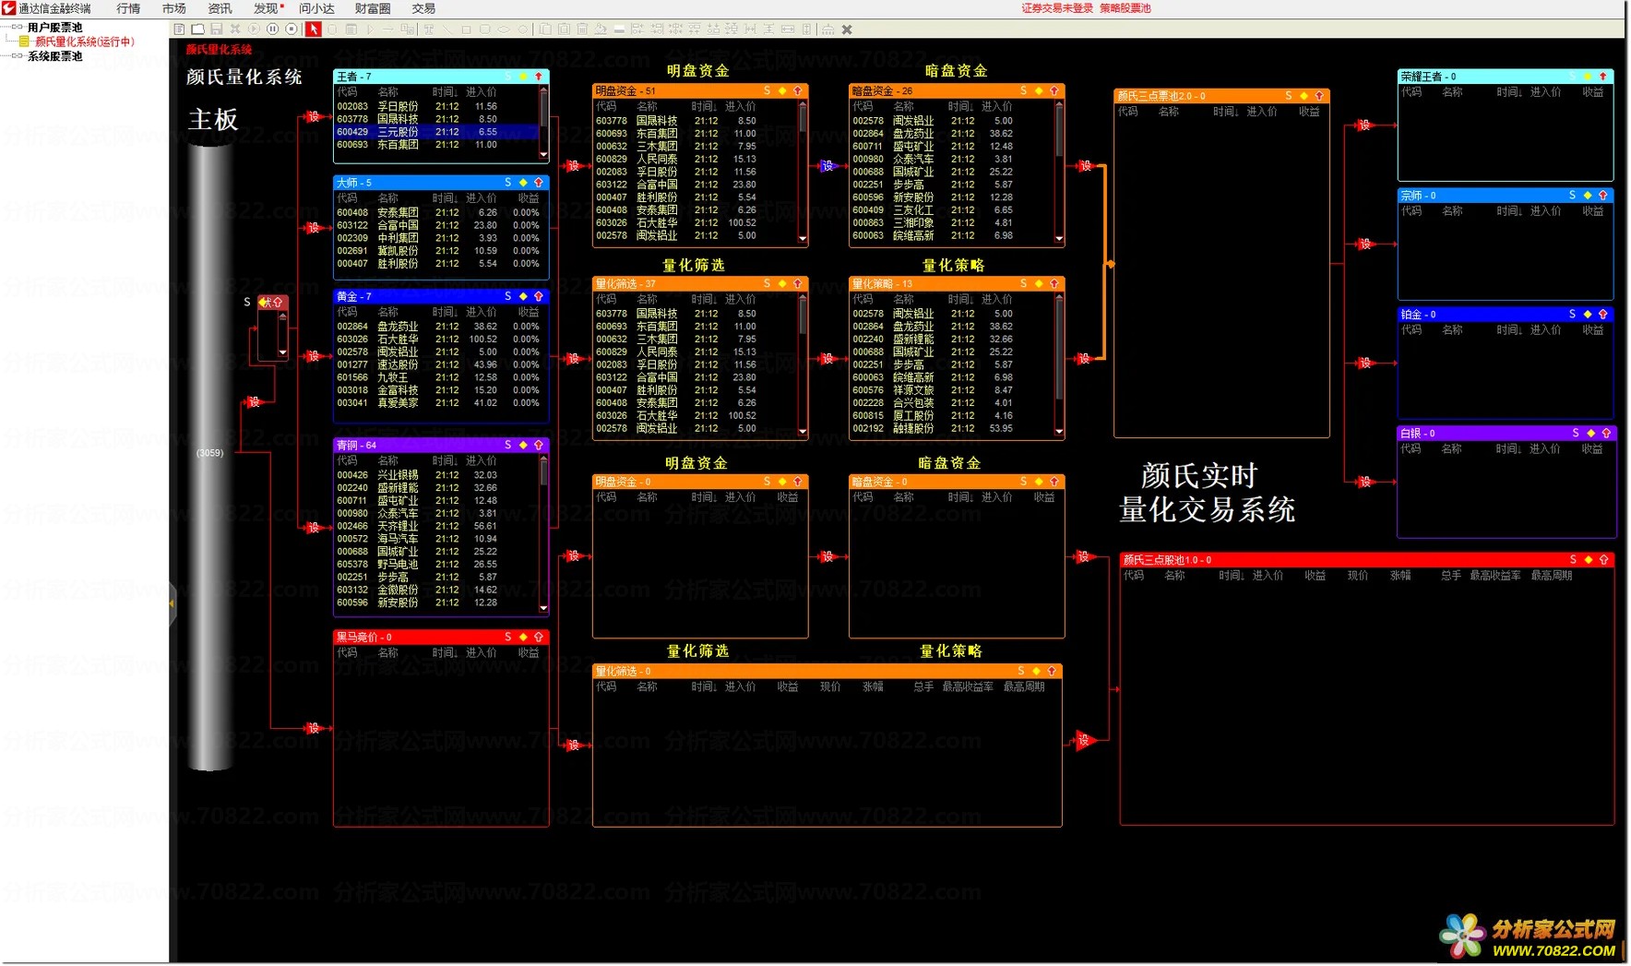Select row 600408 安泰集团 in 大师 panel

tap(438, 212)
